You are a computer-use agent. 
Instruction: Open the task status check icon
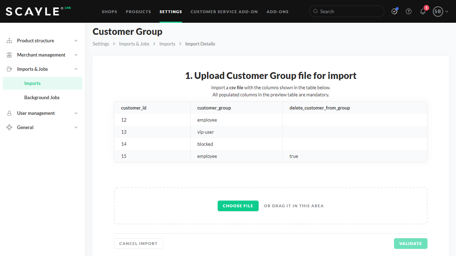(x=394, y=11)
